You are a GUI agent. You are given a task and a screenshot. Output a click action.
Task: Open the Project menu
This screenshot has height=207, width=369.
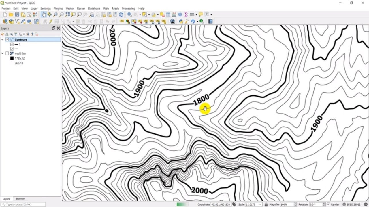coord(6,9)
